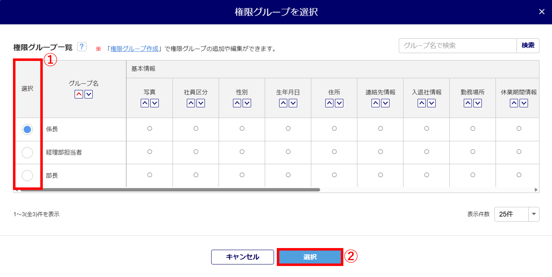Select the 係長 radio button
Screen dimensions: 552x277
click(27, 129)
